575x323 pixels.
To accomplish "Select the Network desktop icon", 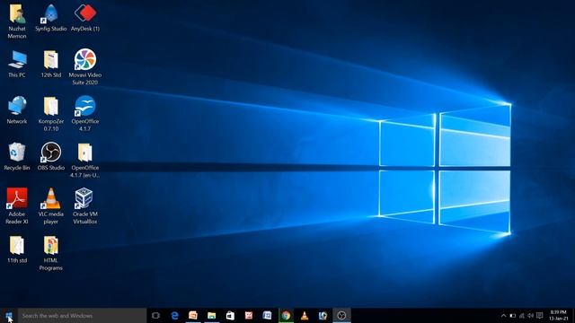I will [x=17, y=110].
